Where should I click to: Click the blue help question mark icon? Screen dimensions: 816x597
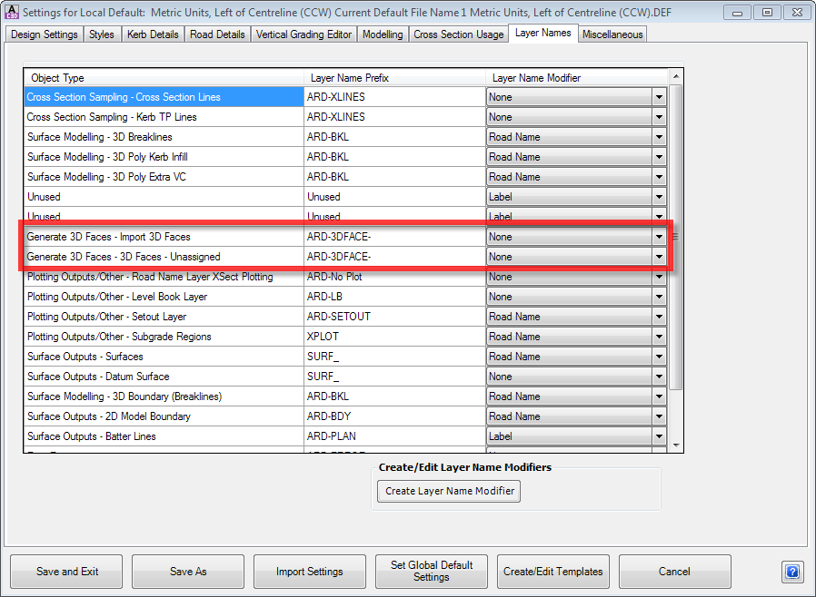pyautogui.click(x=791, y=572)
